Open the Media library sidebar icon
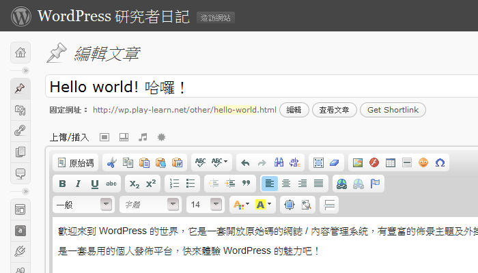The width and height of the screenshot is (478, 273). click(20, 110)
